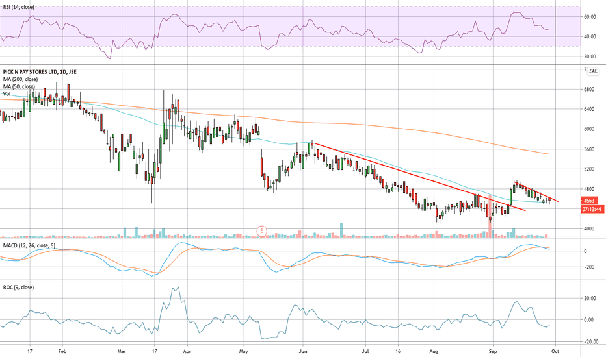The width and height of the screenshot is (606, 357).
Task: Click the ZAC currency label
Action: pos(593,71)
